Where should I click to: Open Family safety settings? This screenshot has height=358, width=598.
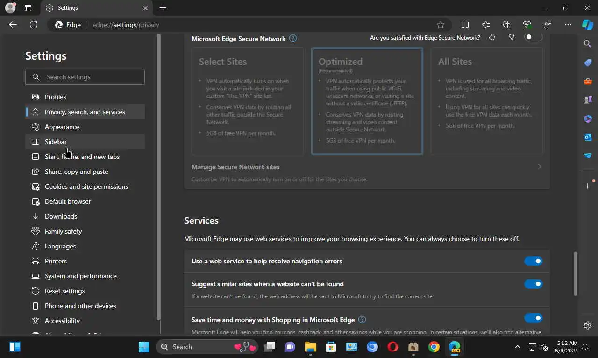(x=85, y=231)
